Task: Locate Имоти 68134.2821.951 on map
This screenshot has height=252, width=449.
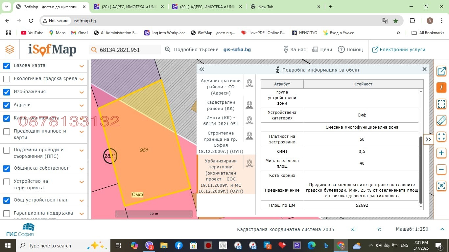Action: 249,120
